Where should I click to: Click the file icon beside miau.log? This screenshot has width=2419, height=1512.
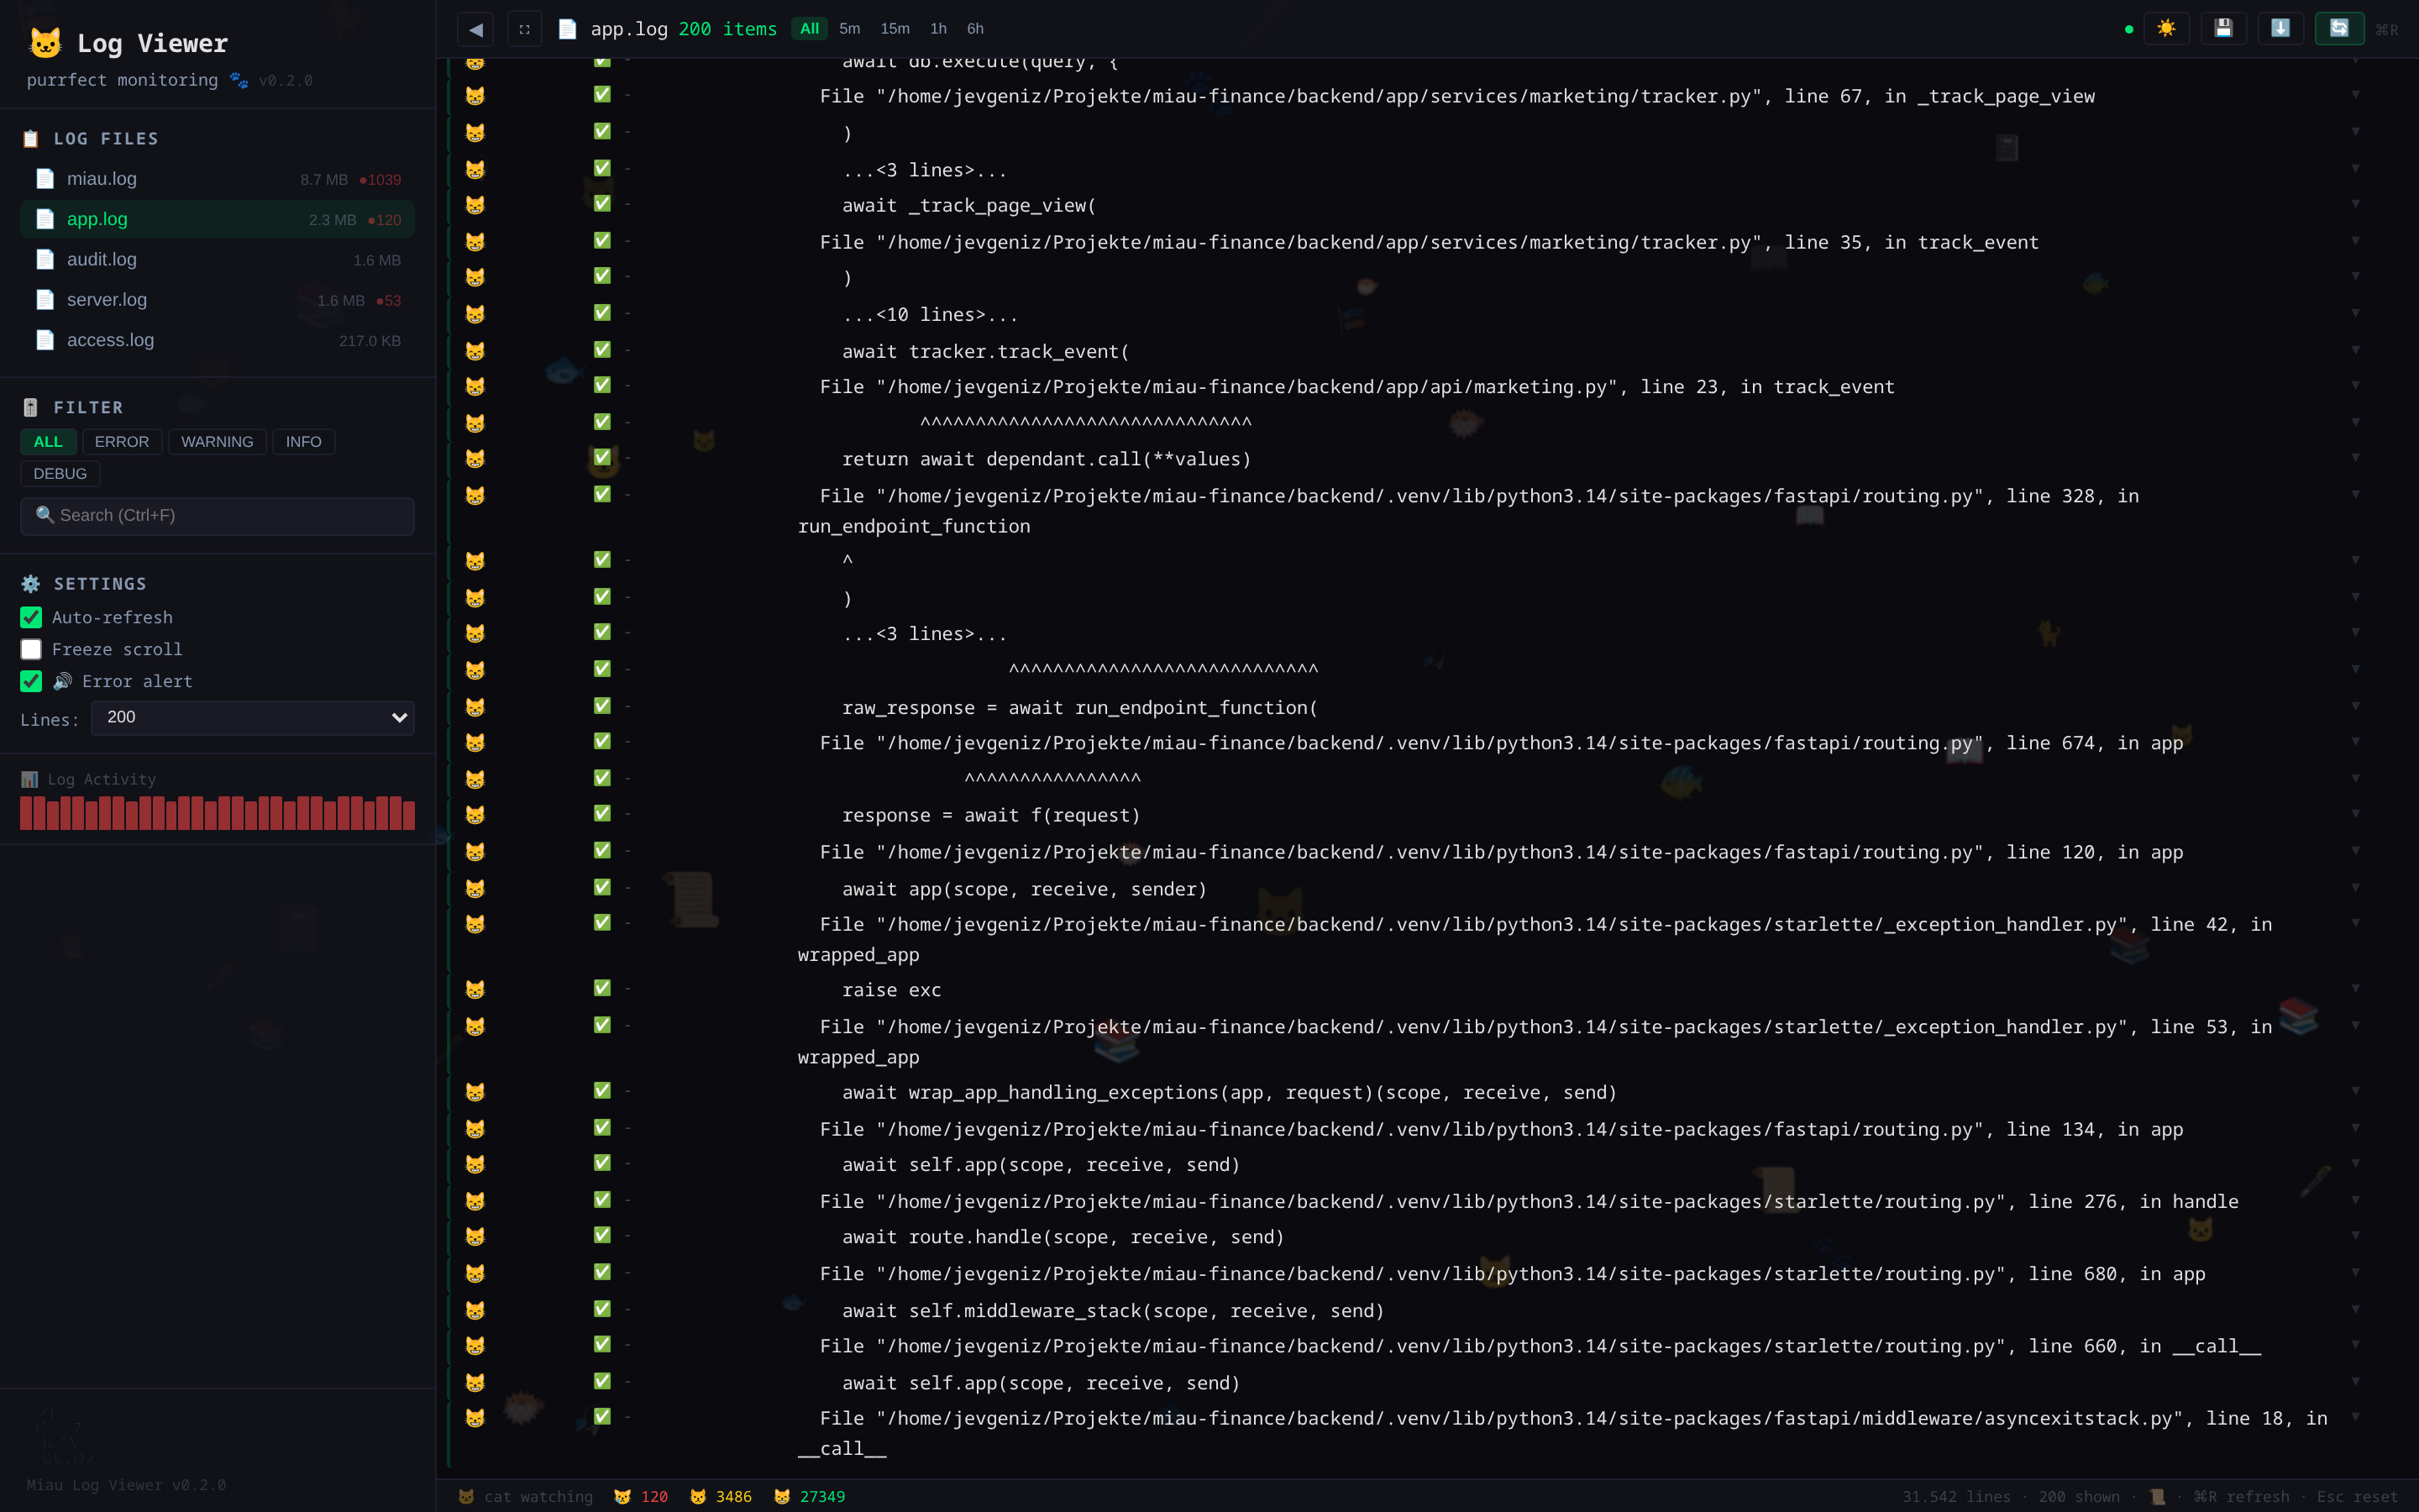click(x=45, y=179)
